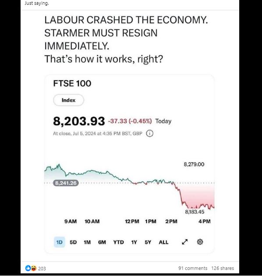Click the blue like reaction icon
Viewport: 262px width, 276px height.
[28, 268]
